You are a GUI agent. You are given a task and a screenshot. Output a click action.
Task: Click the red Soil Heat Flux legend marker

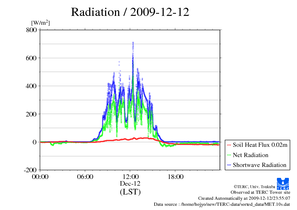pyautogui.click(x=229, y=145)
